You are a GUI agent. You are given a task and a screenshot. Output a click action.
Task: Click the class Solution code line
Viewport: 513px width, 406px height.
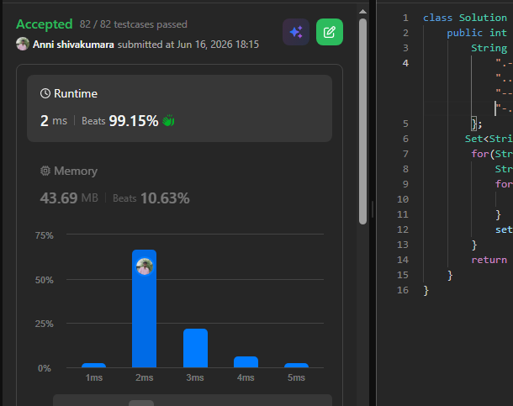tap(465, 18)
